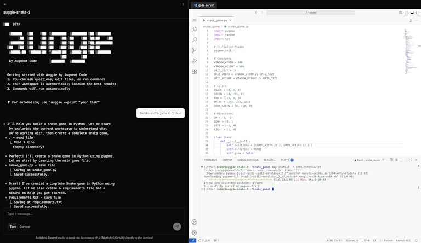
Task: Click the bash - snake_game terminal label
Action: click(x=367, y=160)
